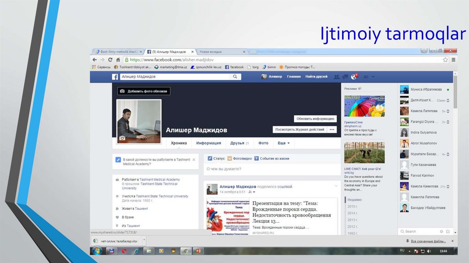Switch to the Новая вкладка tab

(x=221, y=52)
